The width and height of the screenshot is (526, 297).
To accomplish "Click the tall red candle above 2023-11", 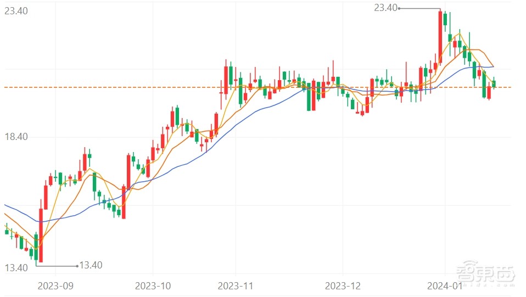I will coord(226,80).
